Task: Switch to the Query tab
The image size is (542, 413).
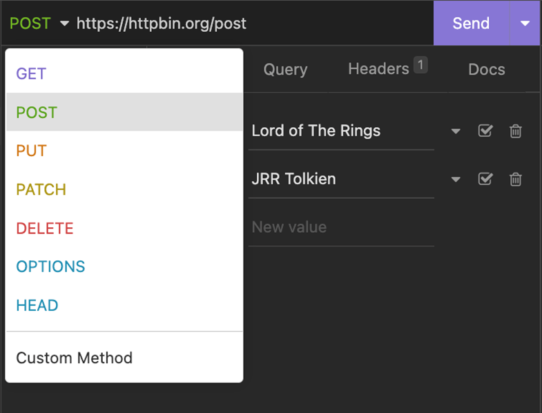Action: coord(285,70)
